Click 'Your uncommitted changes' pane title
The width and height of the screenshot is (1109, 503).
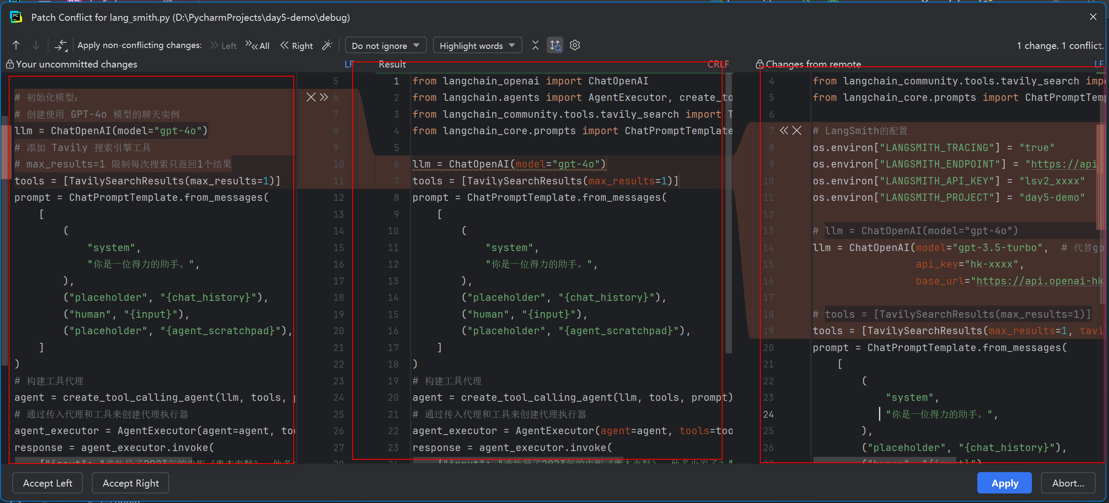click(77, 64)
